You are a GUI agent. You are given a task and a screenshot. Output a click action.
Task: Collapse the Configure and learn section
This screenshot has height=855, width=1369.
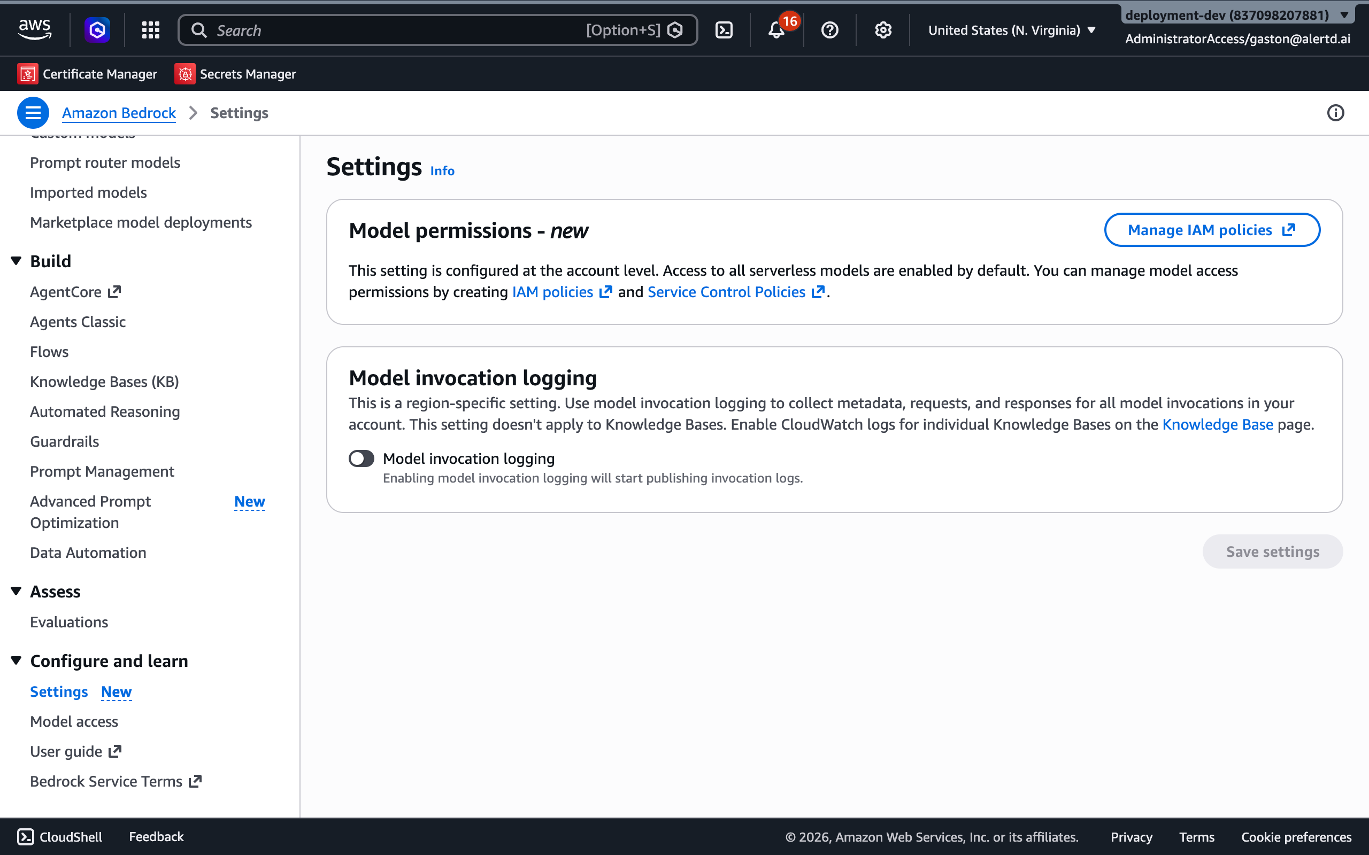(17, 660)
